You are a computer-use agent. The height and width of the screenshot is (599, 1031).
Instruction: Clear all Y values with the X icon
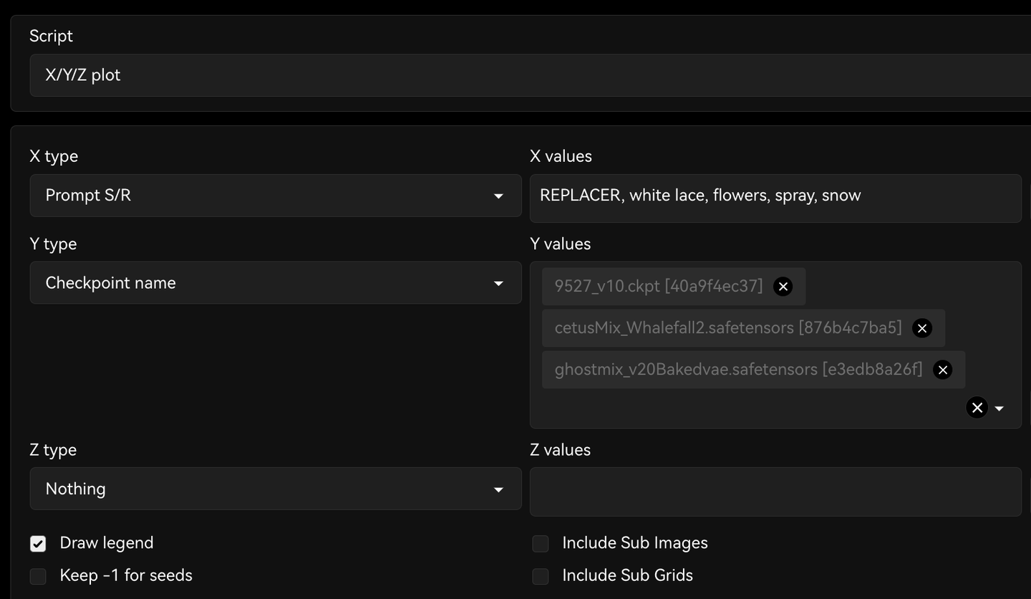(x=977, y=408)
